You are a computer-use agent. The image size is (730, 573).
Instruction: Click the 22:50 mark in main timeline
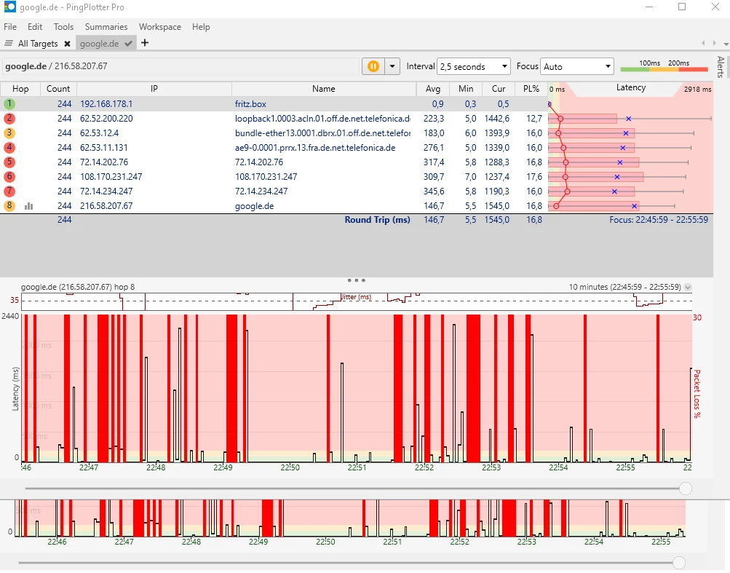pos(290,467)
